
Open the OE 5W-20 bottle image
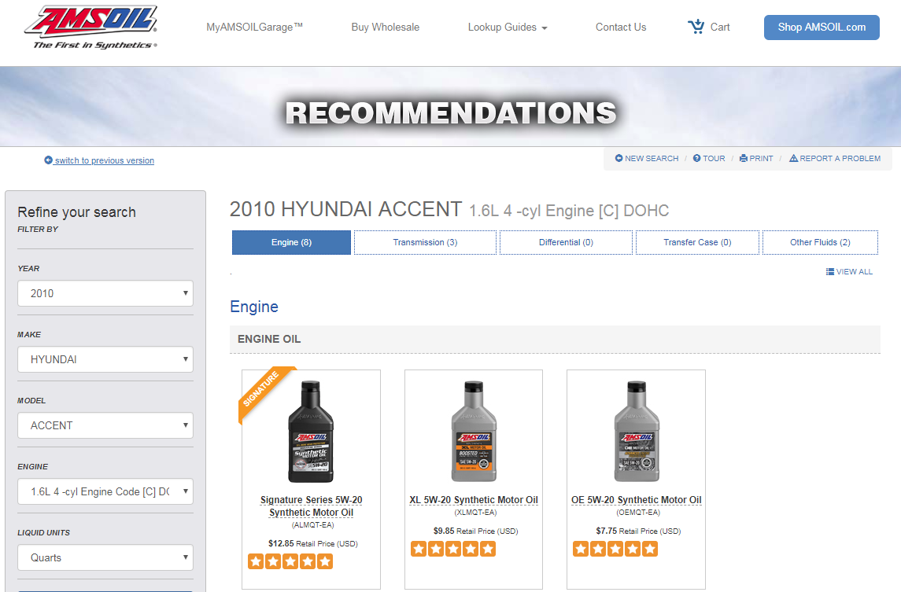pos(637,431)
